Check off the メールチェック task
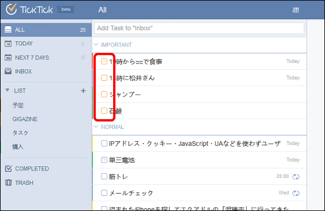This screenshot has width=325, height=211. pos(104,193)
